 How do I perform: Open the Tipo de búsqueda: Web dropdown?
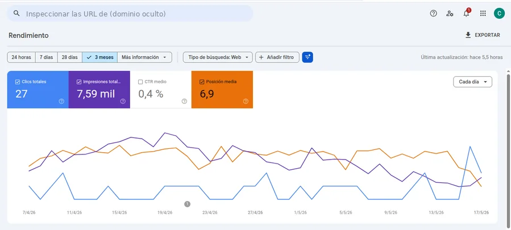[x=218, y=57]
